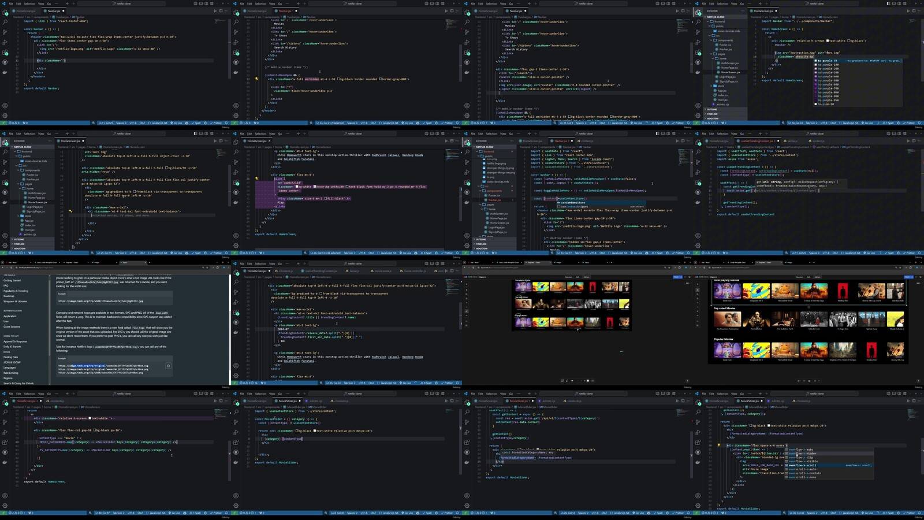
Task: Open Search in window showing to-purple suggestions
Action: (698, 22)
